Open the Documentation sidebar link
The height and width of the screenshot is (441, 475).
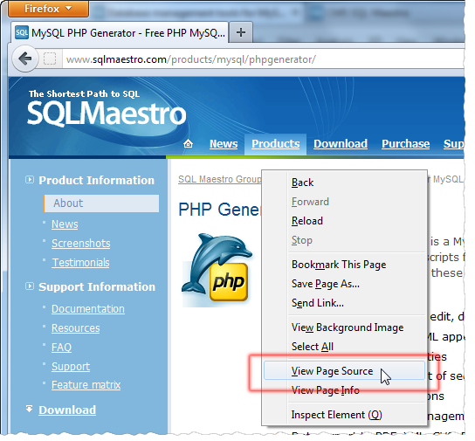coord(88,309)
